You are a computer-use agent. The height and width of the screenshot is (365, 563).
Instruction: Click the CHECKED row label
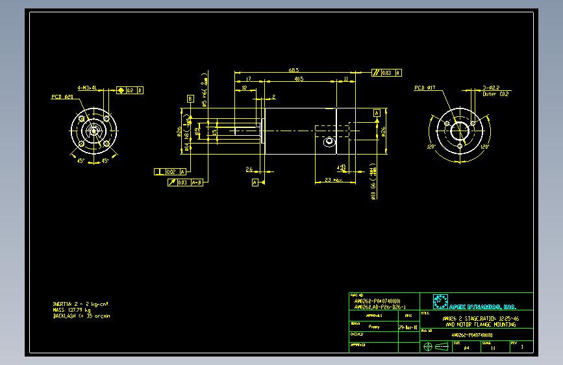tap(357, 334)
